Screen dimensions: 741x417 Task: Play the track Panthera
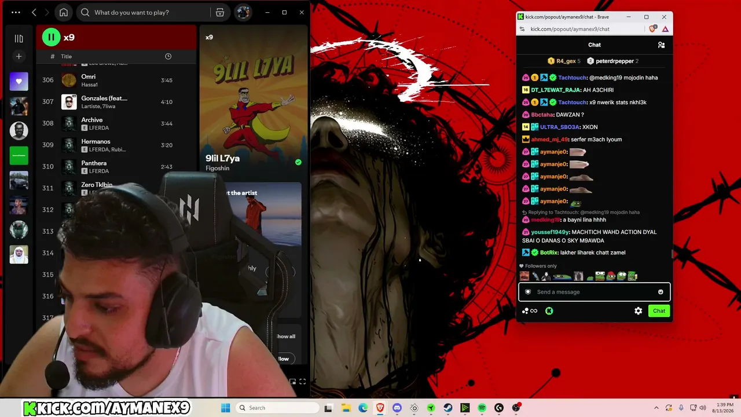(x=116, y=166)
